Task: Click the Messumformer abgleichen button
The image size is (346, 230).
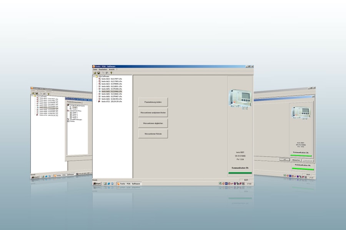Action: click(153, 123)
